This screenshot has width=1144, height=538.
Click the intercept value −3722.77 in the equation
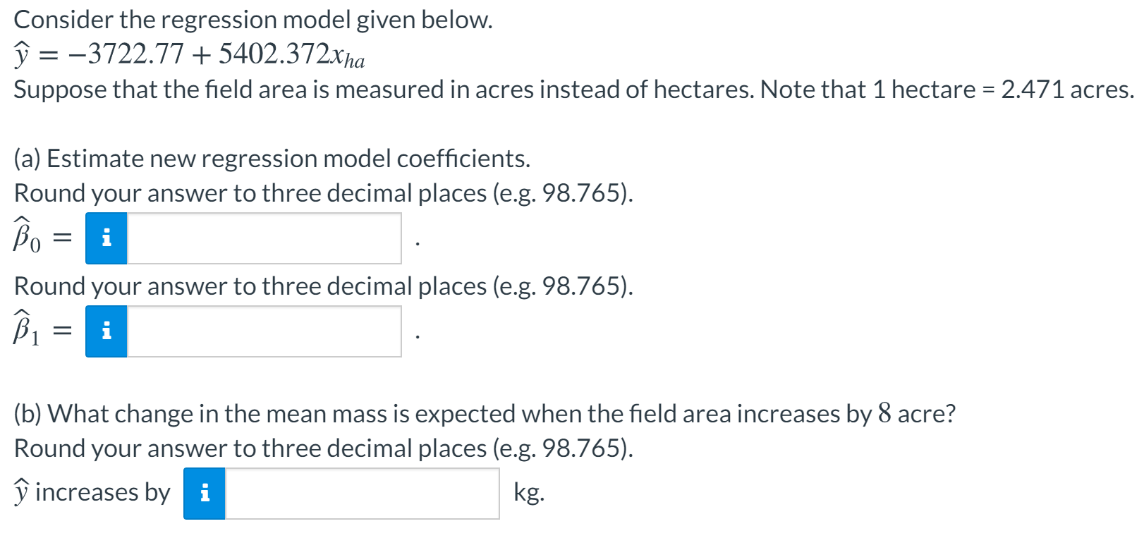(x=126, y=54)
